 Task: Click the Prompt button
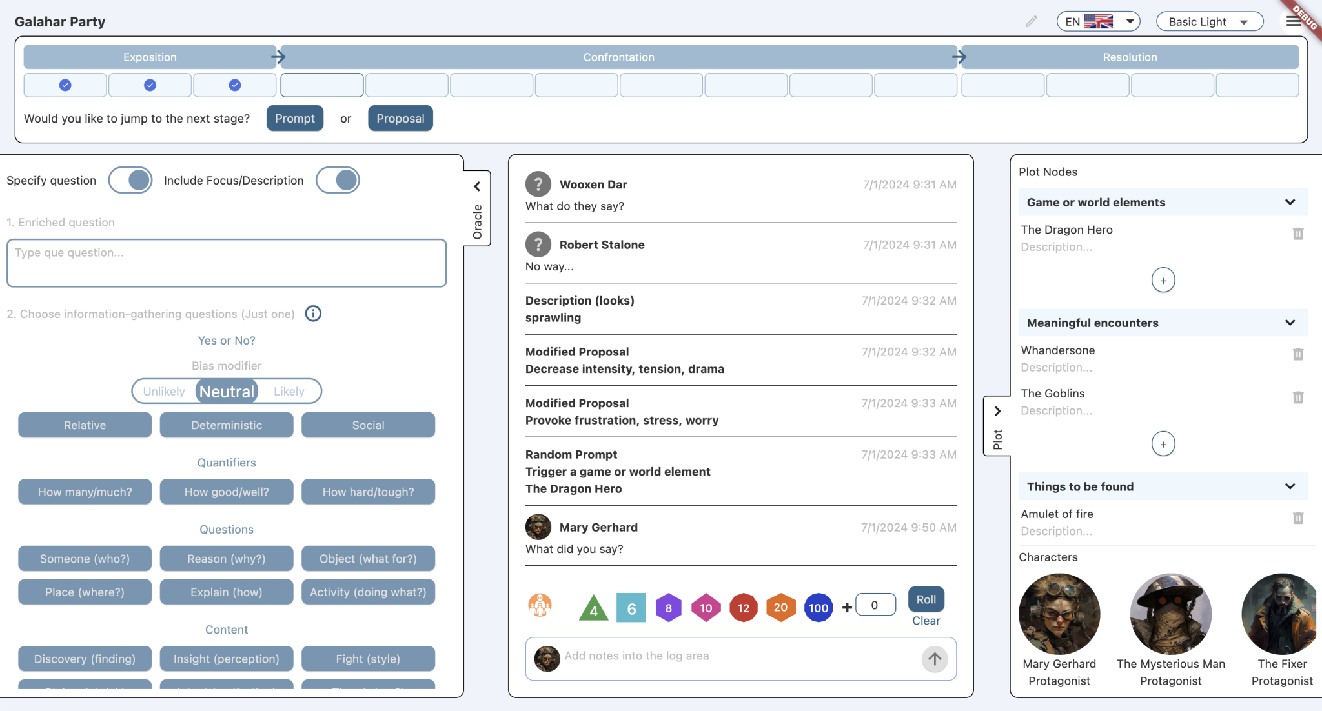295,118
